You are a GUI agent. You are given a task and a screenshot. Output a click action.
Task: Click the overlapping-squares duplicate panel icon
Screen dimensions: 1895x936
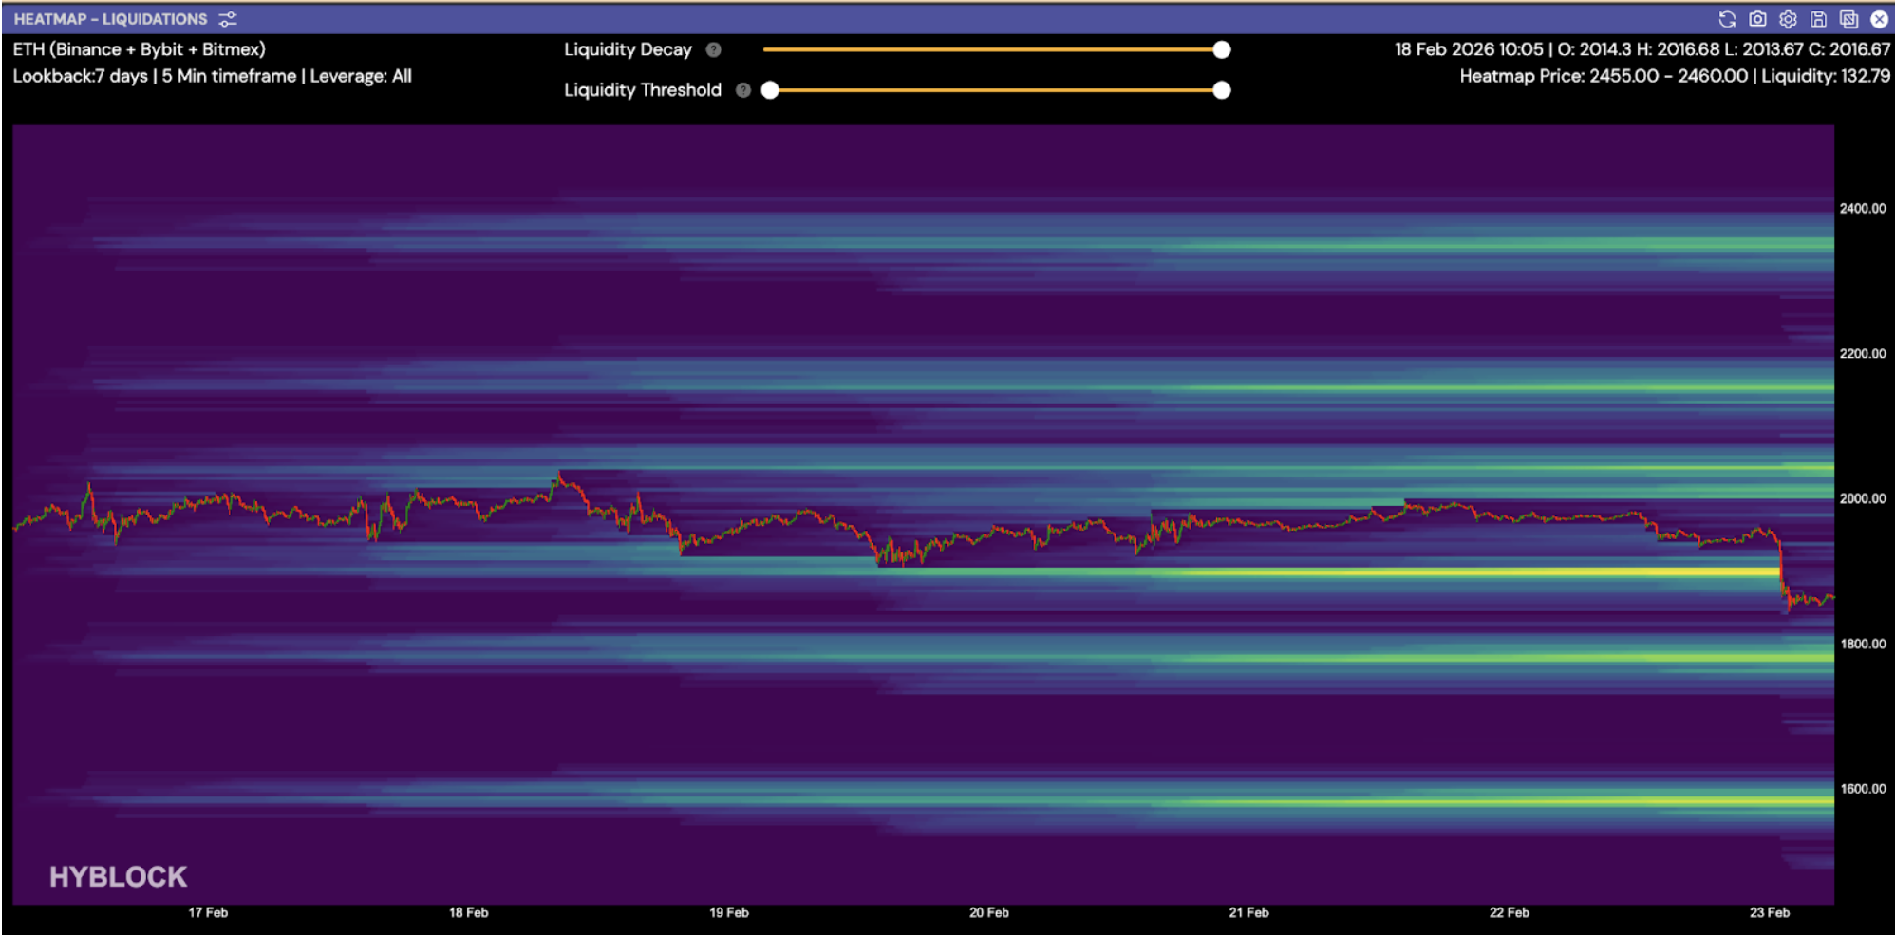1848,19
